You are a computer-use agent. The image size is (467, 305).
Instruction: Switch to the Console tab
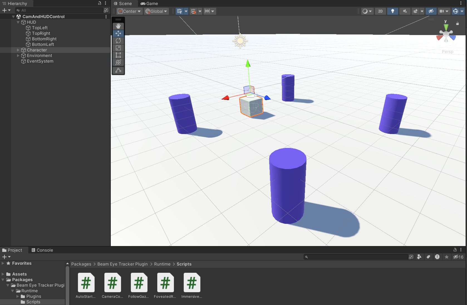[42, 250]
